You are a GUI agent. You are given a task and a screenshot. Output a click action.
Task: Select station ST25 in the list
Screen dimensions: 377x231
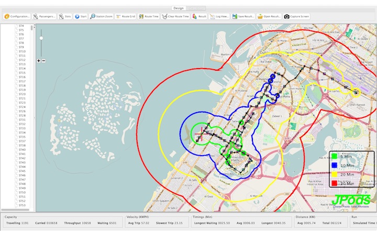[23, 115]
